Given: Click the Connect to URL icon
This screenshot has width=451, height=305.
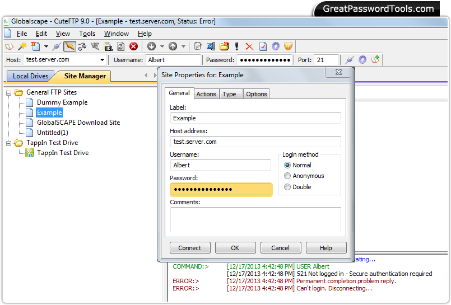Looking at the screenshot, I should pos(108,46).
